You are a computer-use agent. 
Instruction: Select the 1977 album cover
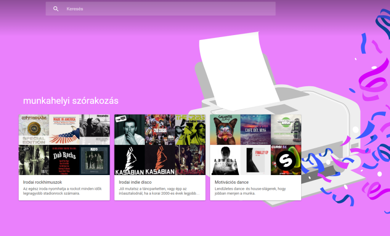tap(34, 160)
